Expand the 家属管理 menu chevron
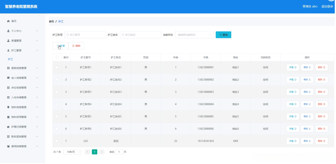 coord(37,41)
